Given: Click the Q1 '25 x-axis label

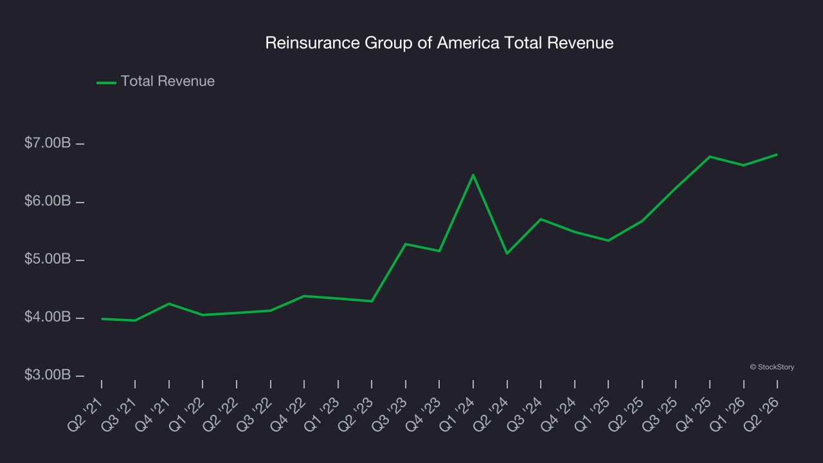Looking at the screenshot, I should (x=593, y=413).
